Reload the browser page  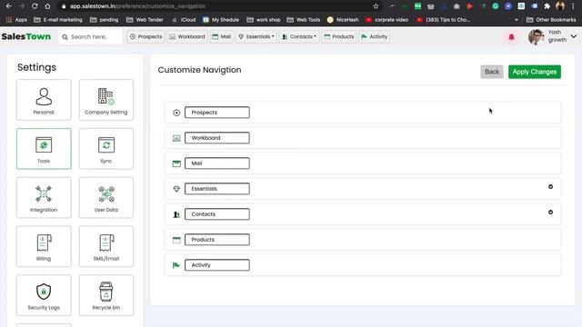pos(35,6)
